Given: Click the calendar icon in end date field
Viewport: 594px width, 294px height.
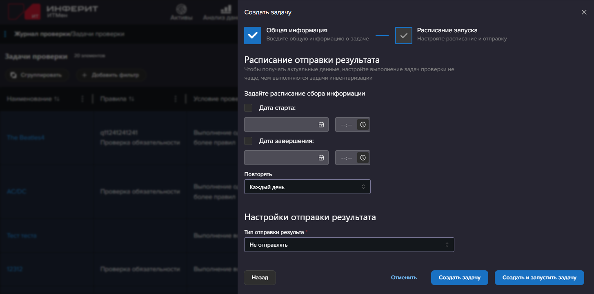Looking at the screenshot, I should tap(321, 158).
